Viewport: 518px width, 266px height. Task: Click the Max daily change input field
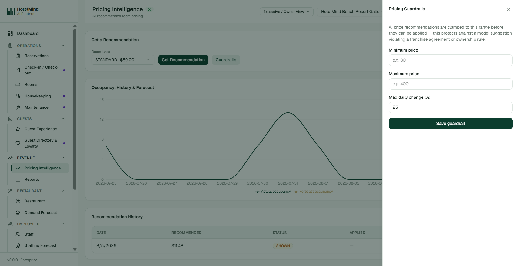coord(450,107)
